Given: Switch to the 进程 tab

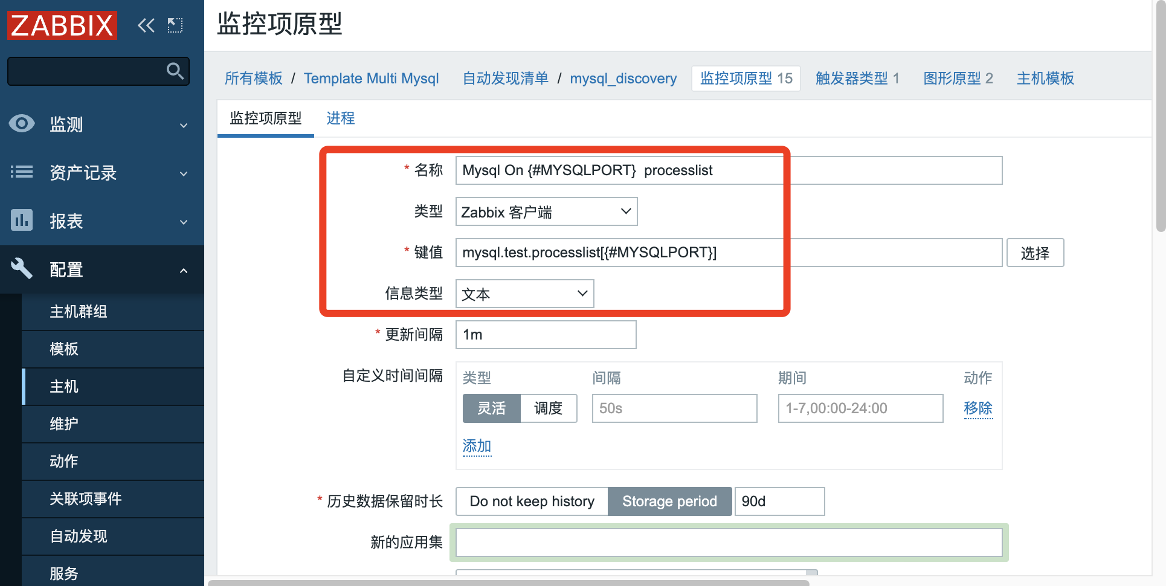Looking at the screenshot, I should [x=341, y=118].
